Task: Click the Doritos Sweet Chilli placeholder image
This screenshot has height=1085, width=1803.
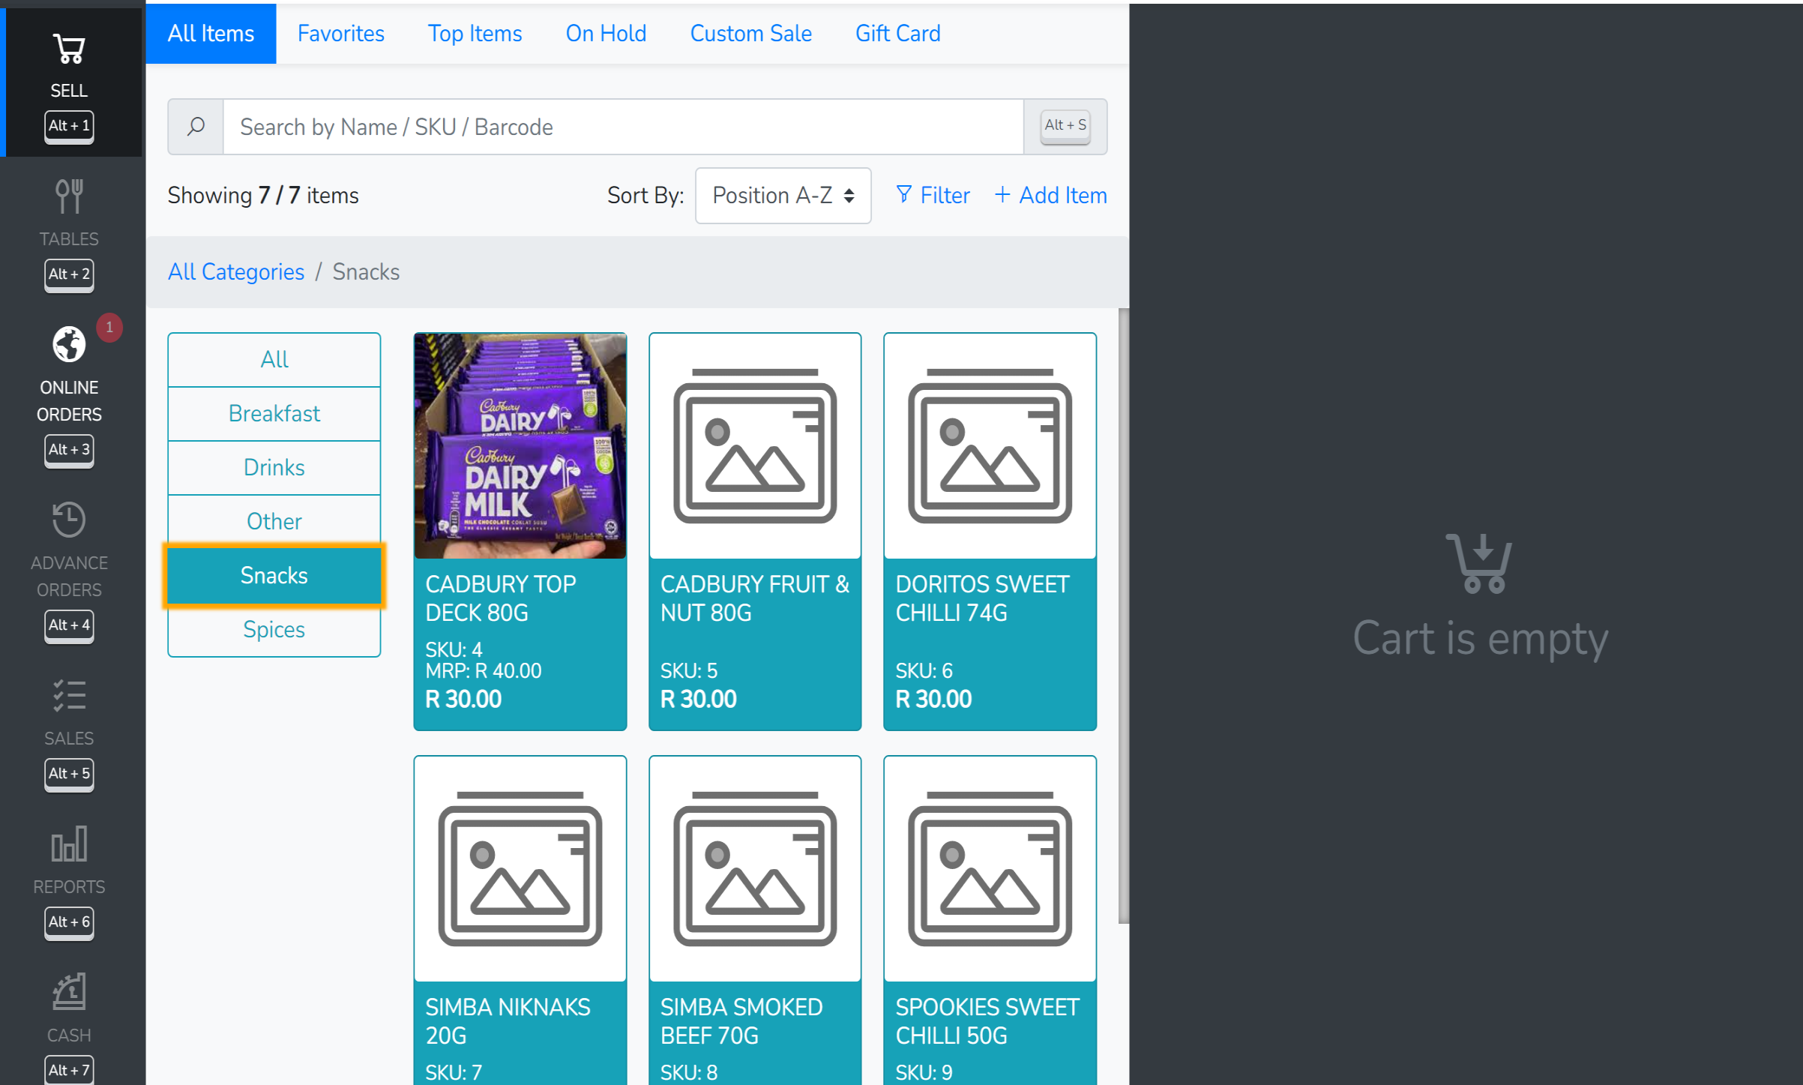Action: [x=990, y=445]
